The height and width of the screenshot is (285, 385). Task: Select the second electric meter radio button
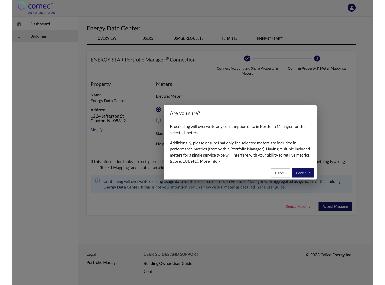159,120
